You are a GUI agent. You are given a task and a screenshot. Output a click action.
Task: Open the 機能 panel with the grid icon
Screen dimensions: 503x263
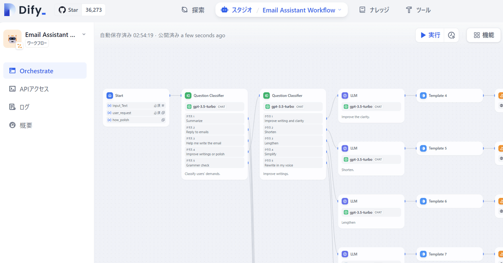(483, 35)
